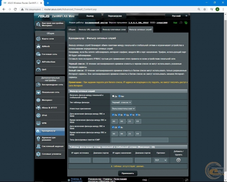Toggle the Tuesday (Вт) checkbox
This screenshot has width=227, height=182.
coord(119,115)
